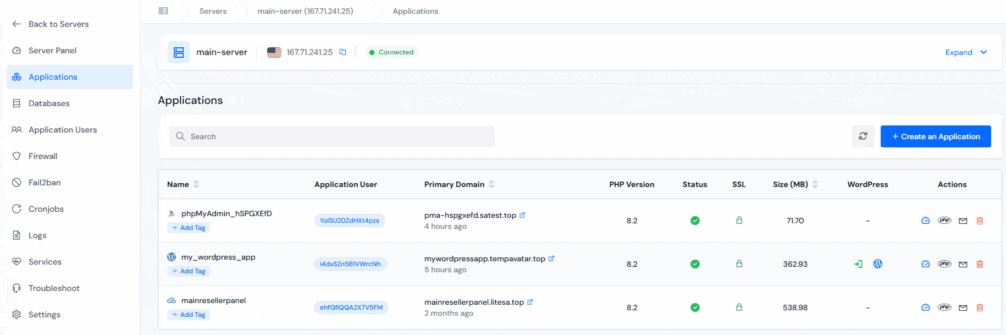Open mainresellerpanel application
Image resolution: width=1006 pixels, height=335 pixels.
[x=213, y=300]
